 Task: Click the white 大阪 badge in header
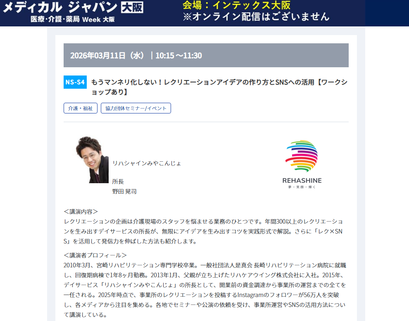coord(132,7)
